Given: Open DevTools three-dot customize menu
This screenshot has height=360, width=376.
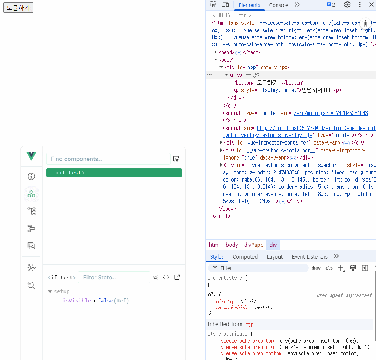Looking at the screenshot, I should tap(359, 4).
